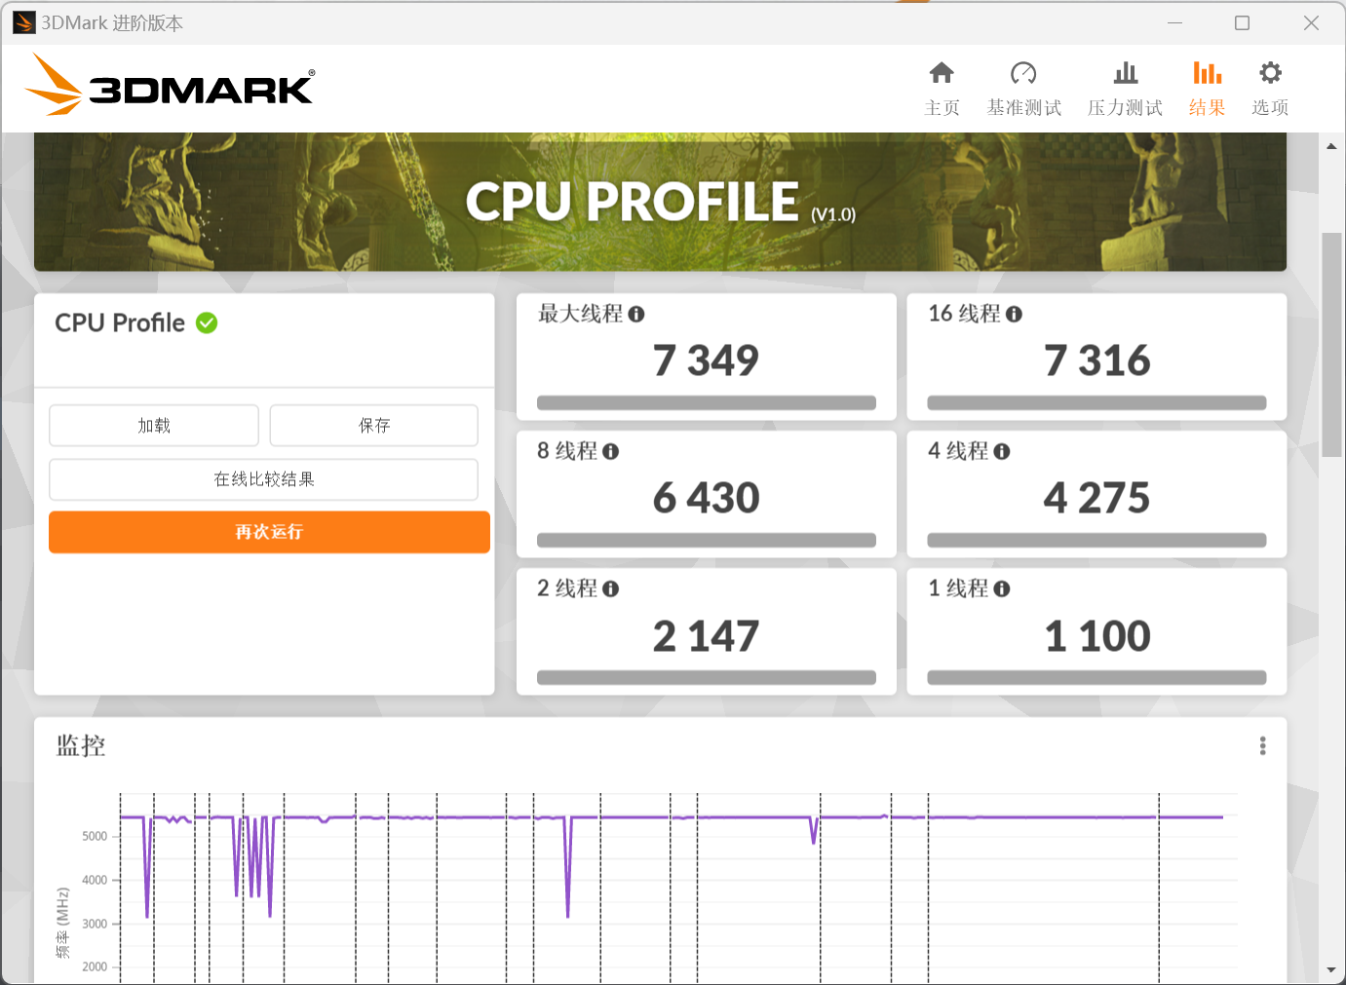Open the 基准测试 benchmark gauge icon

[1023, 73]
